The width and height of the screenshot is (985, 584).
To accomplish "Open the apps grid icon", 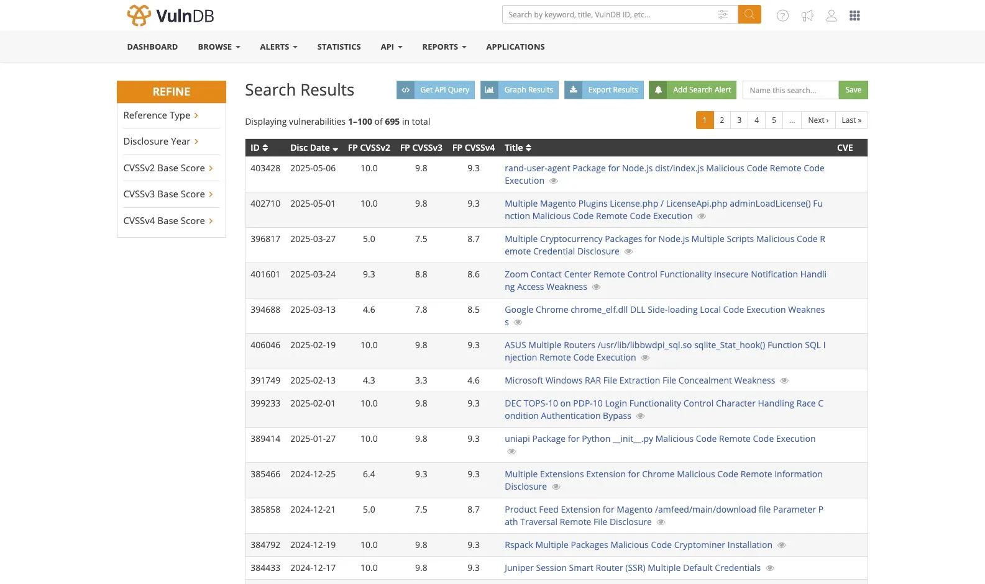I will point(855,16).
